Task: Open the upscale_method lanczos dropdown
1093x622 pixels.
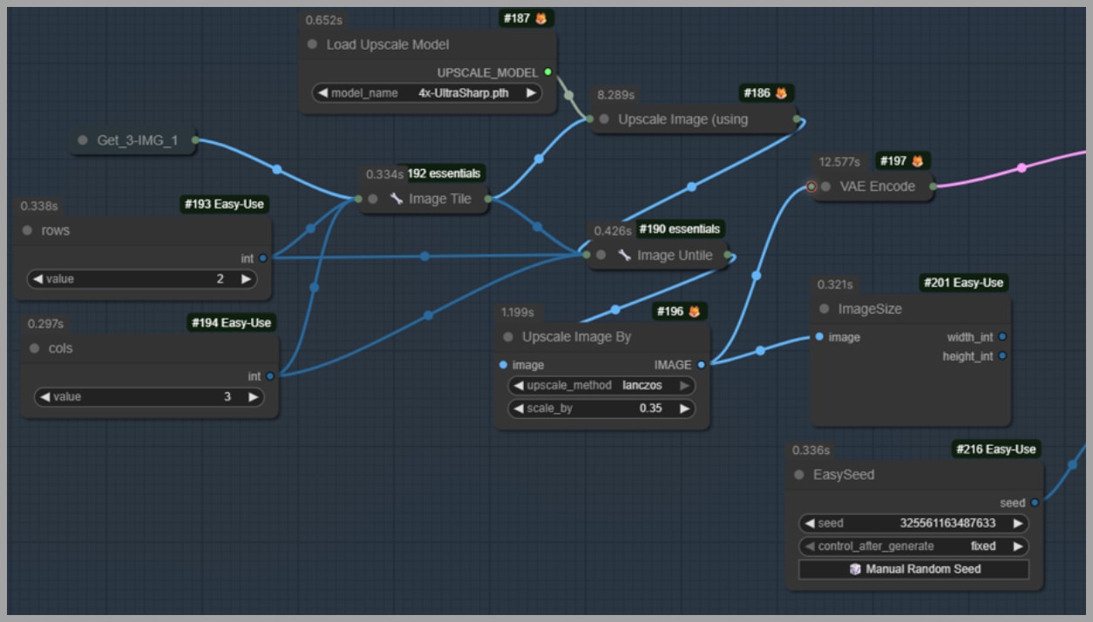Action: 601,385
